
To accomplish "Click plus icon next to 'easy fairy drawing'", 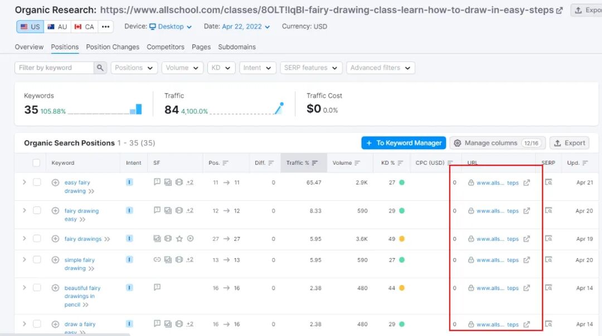I will coord(55,182).
